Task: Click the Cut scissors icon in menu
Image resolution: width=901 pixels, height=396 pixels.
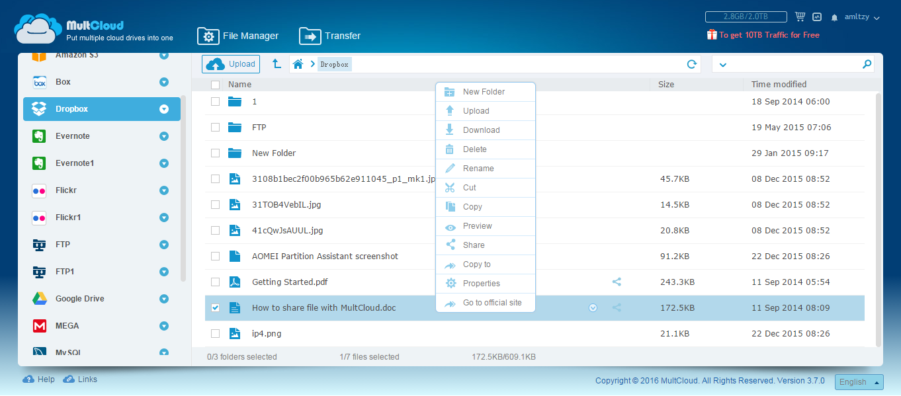Action: pyautogui.click(x=450, y=188)
